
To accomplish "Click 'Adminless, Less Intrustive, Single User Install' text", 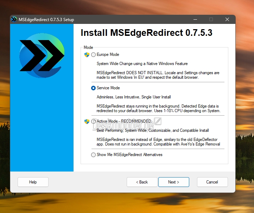I will click(134, 97).
